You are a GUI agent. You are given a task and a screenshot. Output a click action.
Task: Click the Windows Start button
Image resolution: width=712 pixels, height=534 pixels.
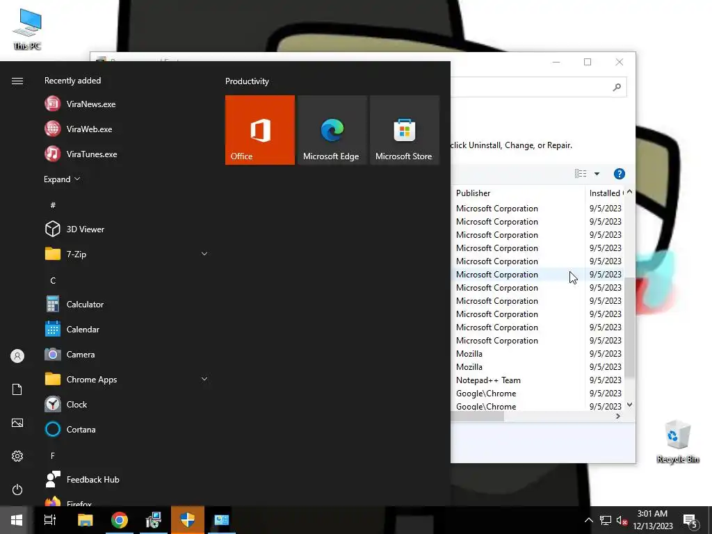[17, 520]
